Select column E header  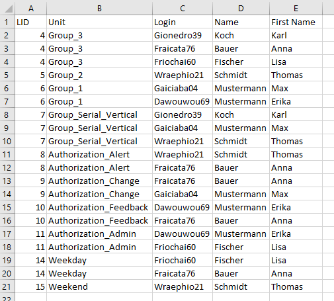click(x=296, y=9)
